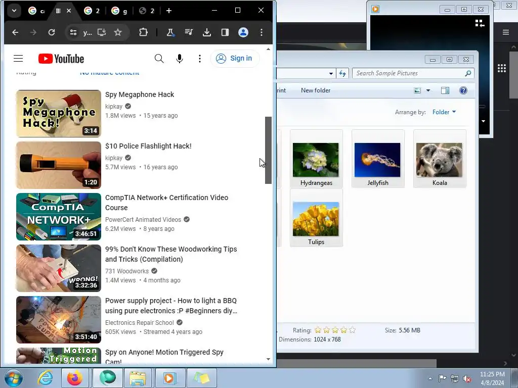Switch Media Player to library view icon
Image resolution: width=518 pixels, height=388 pixels.
coord(480,23)
